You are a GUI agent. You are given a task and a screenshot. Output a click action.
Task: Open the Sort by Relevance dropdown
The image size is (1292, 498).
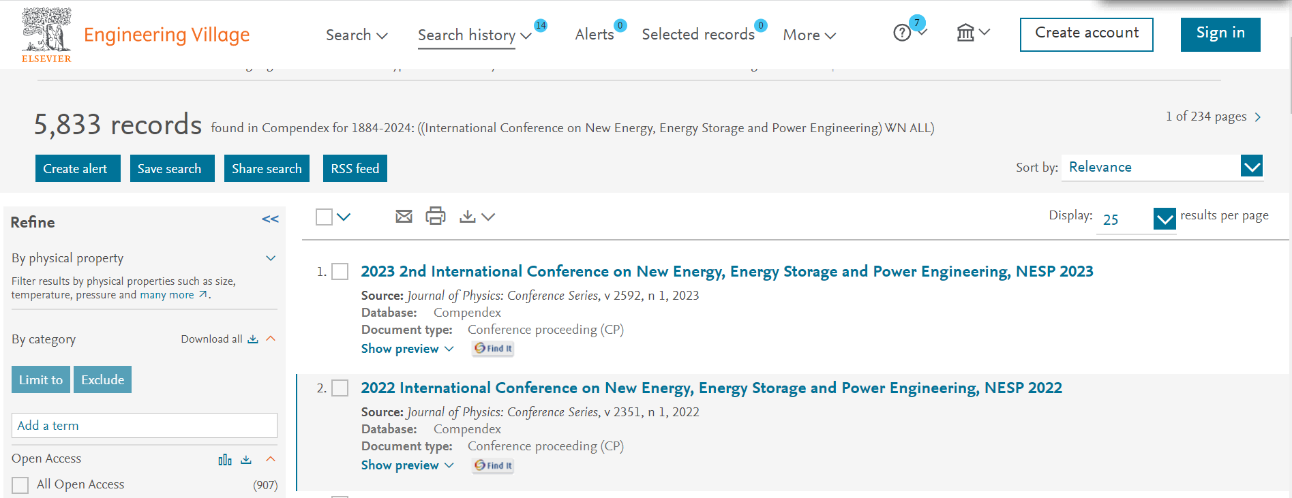(1162, 167)
